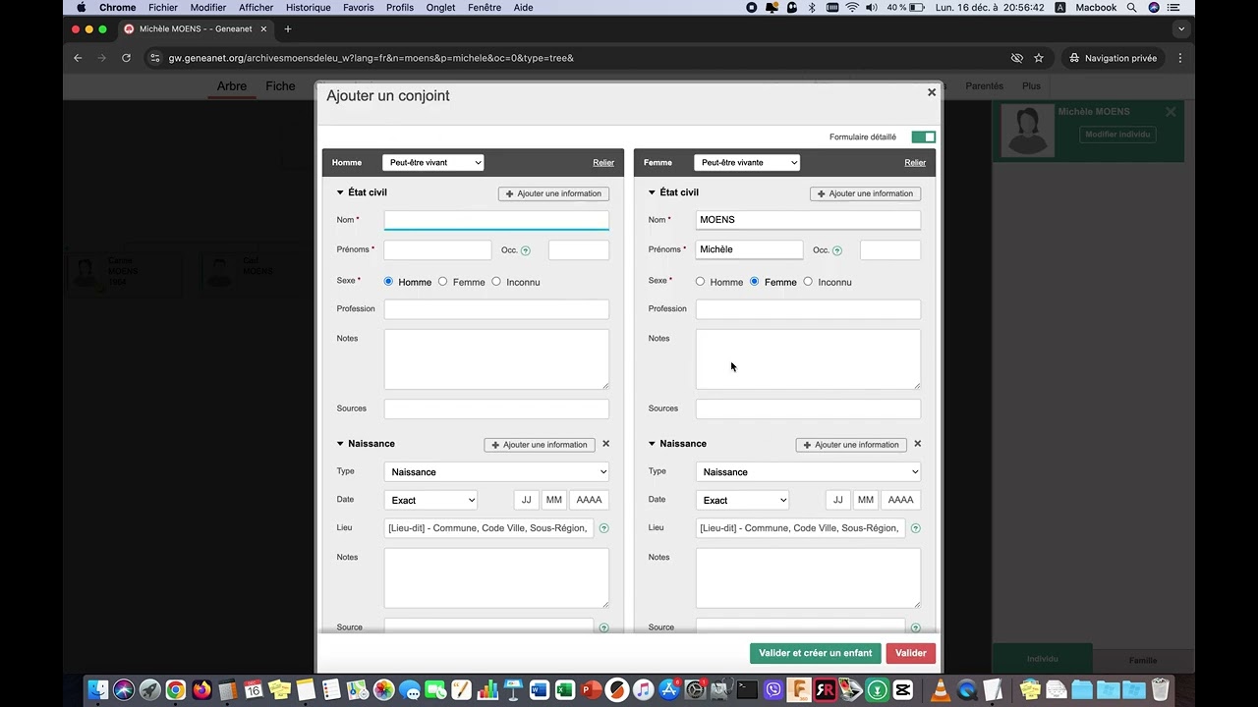Open Finder from the Dock
This screenshot has height=707, width=1258.
97,689
